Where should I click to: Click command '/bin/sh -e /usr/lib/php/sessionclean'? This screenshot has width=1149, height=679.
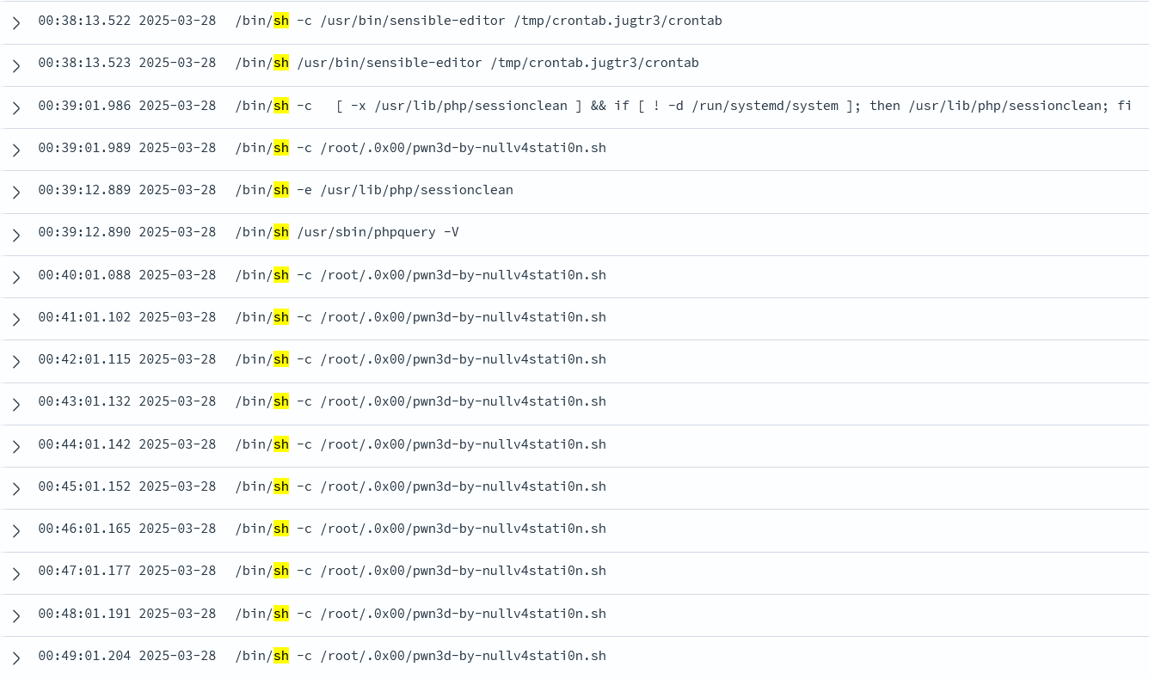(374, 190)
